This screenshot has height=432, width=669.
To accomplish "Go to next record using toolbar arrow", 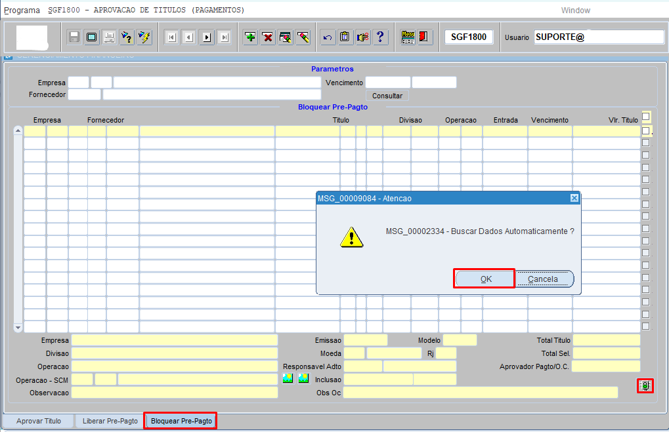I will coord(207,37).
